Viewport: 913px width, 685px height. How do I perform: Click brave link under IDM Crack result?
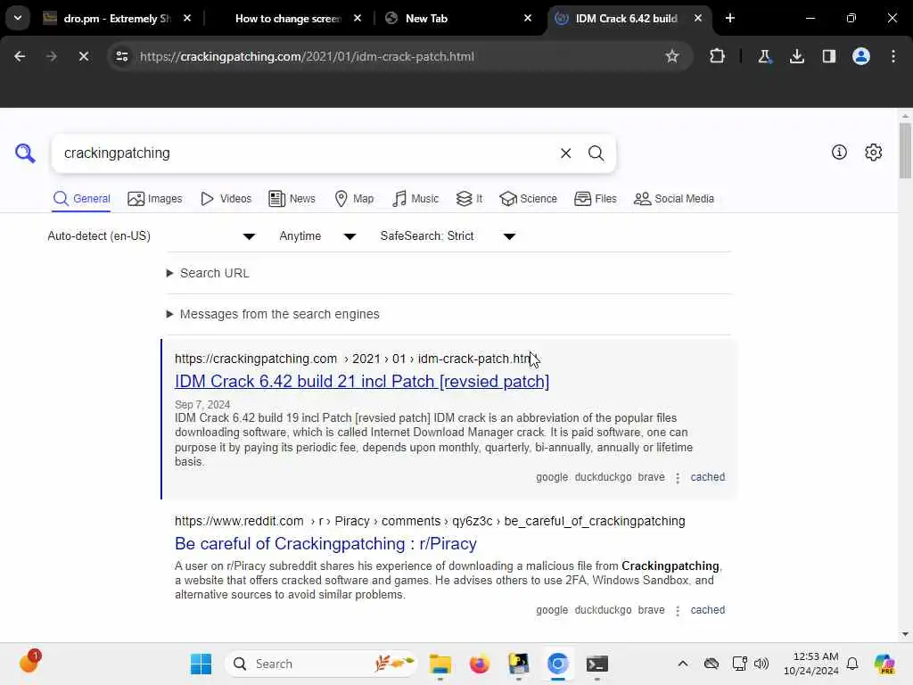point(651,477)
